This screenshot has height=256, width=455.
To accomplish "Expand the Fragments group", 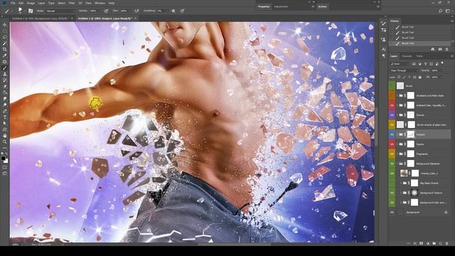I will pos(397,154).
